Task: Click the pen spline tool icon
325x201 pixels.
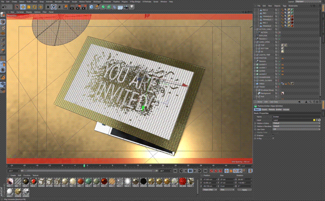Action: [97, 7]
